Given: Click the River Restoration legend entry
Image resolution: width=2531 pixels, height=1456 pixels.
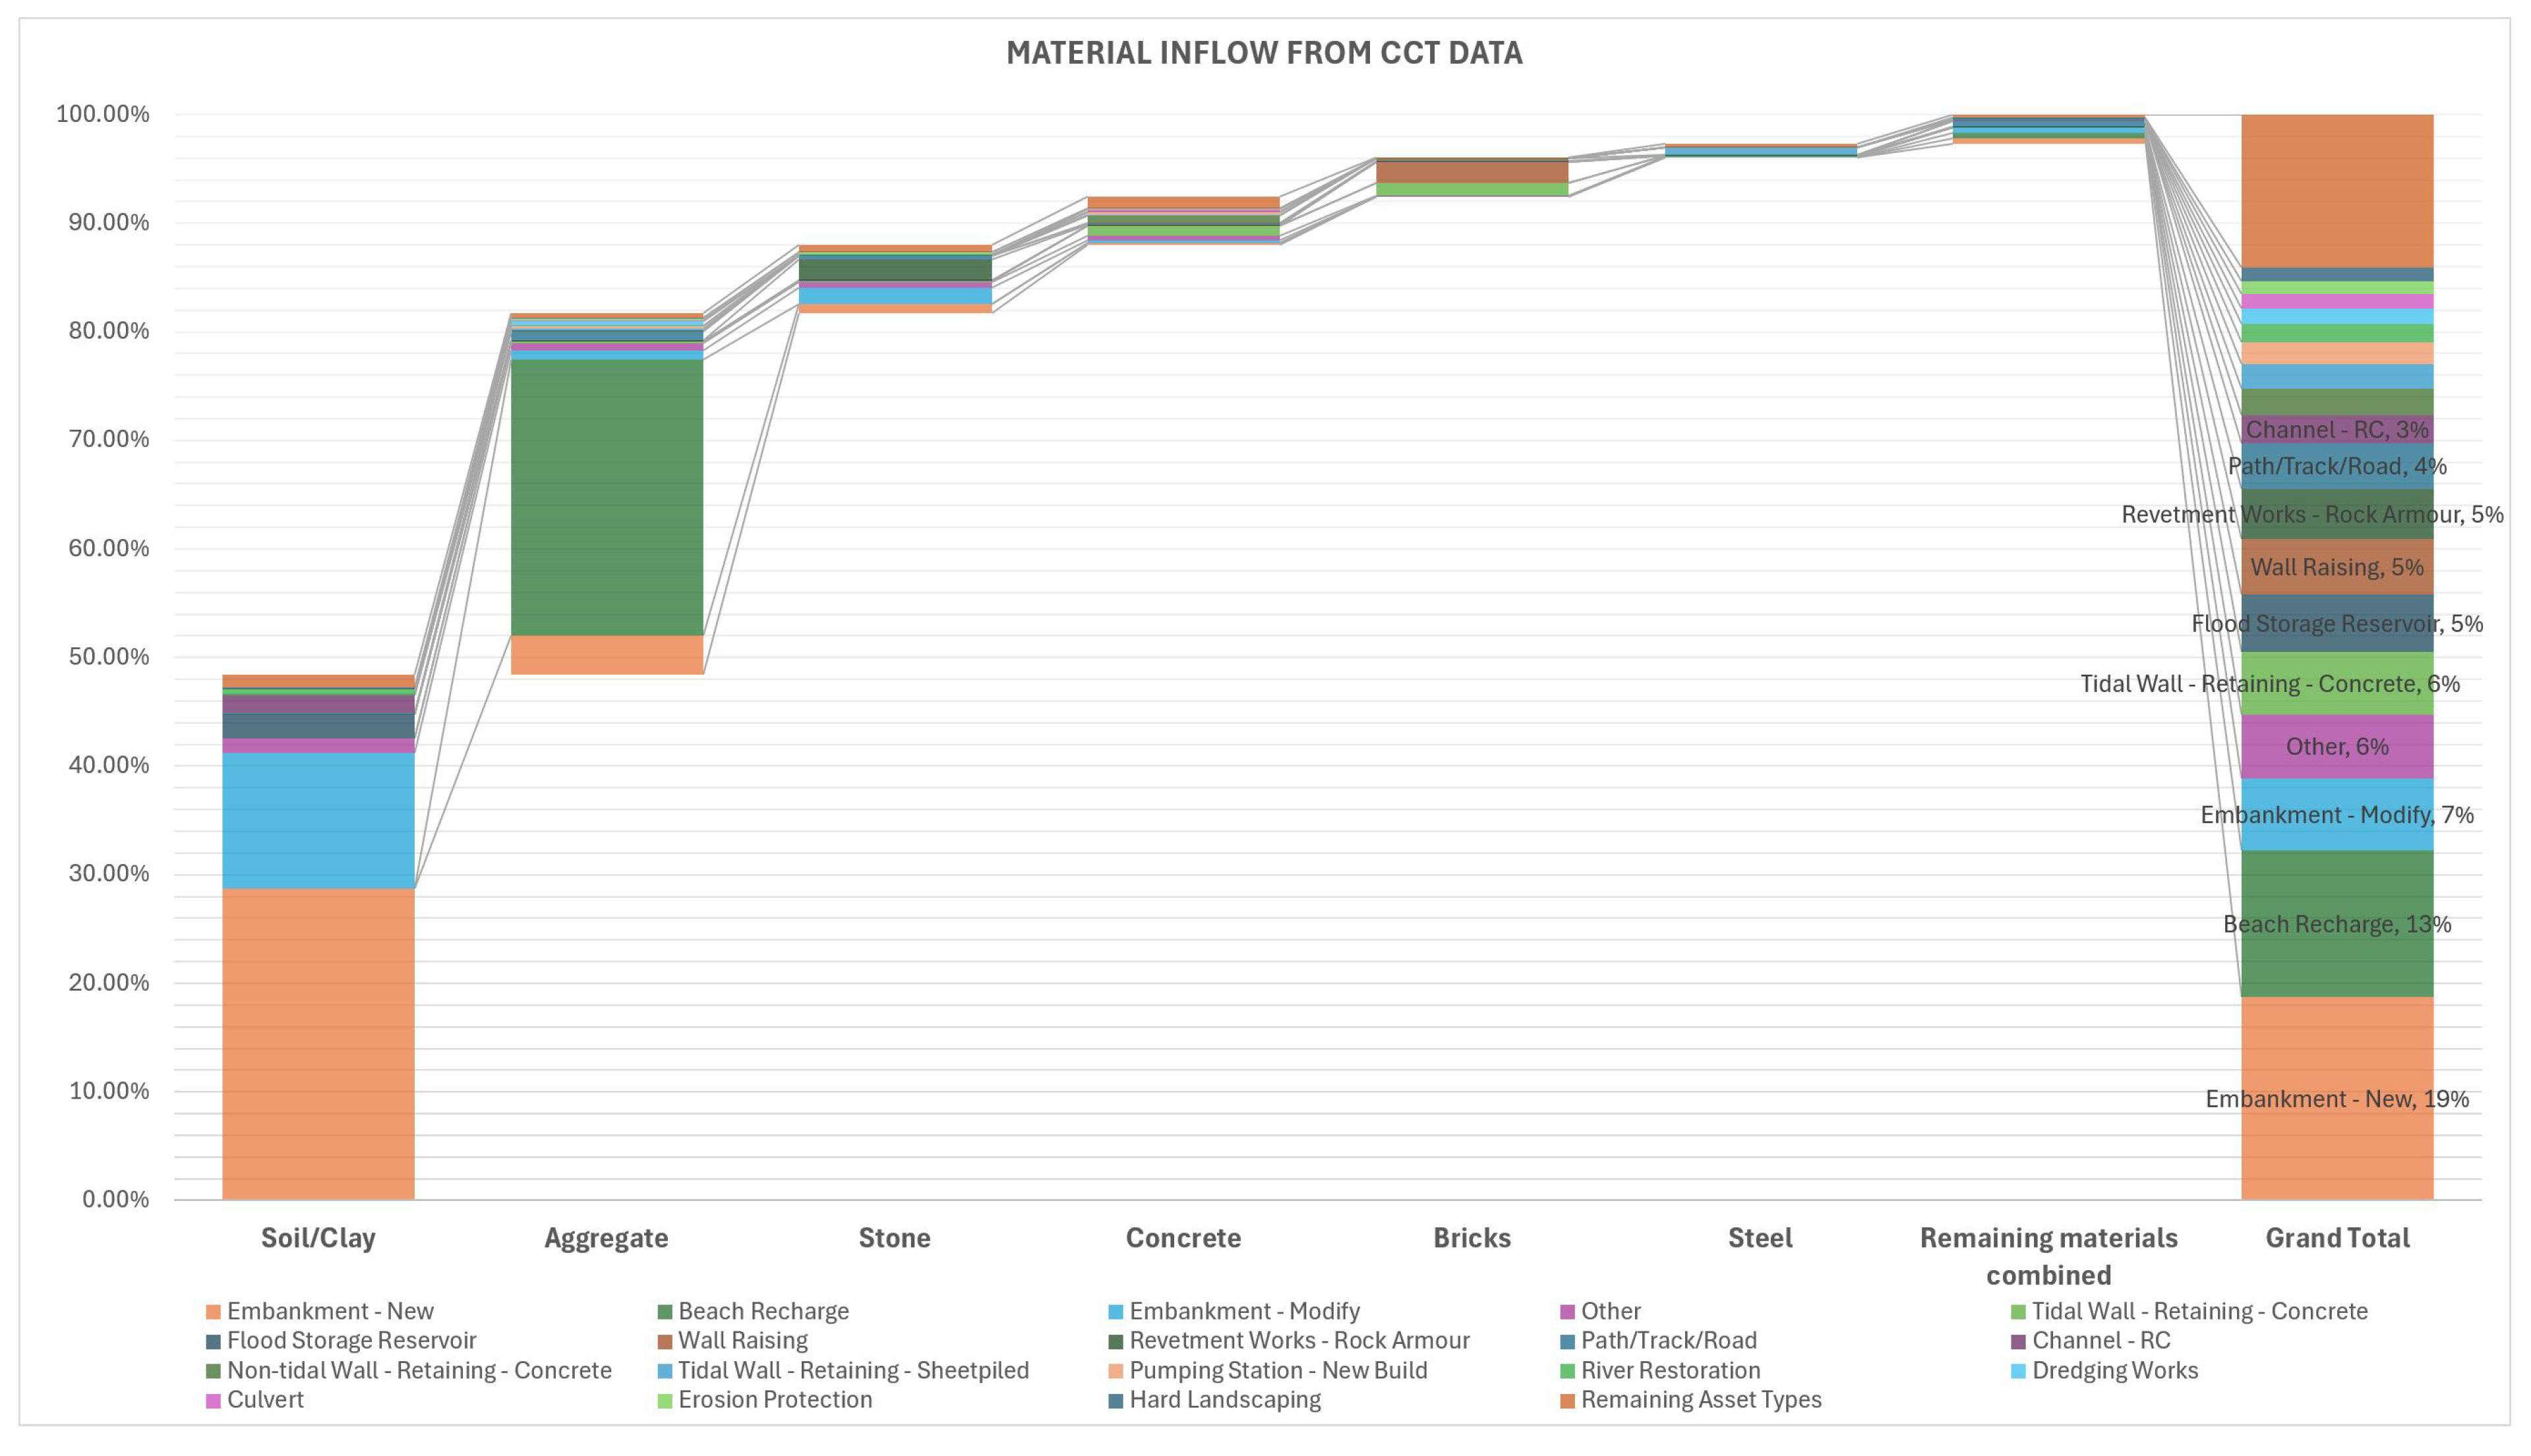Looking at the screenshot, I should (1660, 1370).
